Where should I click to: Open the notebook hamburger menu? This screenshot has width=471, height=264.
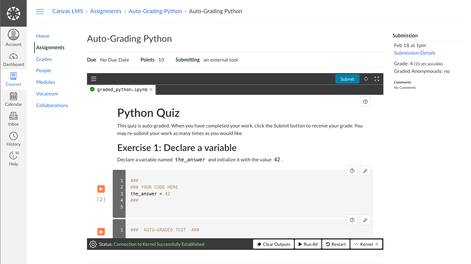pyautogui.click(x=94, y=79)
